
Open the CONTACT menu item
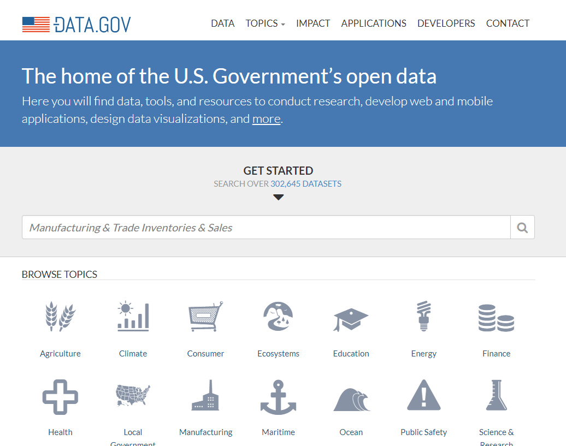(508, 23)
